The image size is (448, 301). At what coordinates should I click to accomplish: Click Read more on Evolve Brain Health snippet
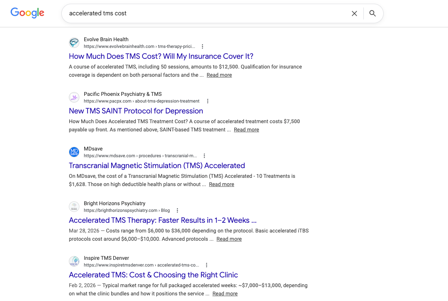tap(219, 75)
